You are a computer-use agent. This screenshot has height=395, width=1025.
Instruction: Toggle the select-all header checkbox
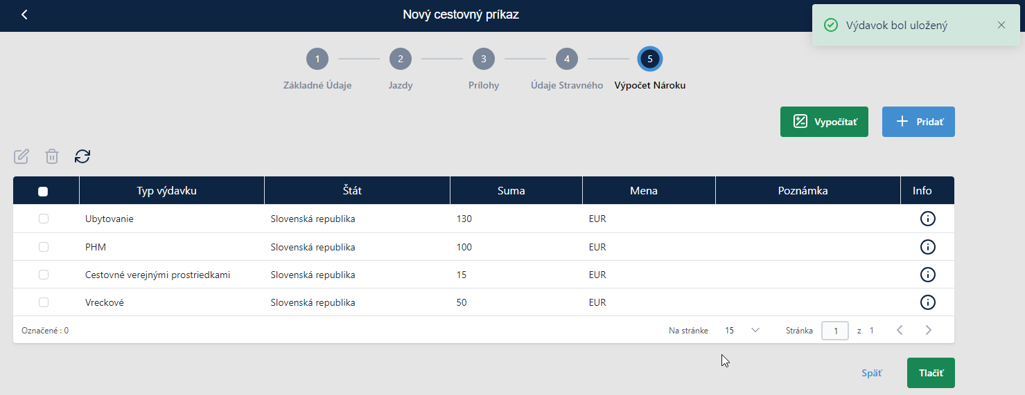click(43, 192)
